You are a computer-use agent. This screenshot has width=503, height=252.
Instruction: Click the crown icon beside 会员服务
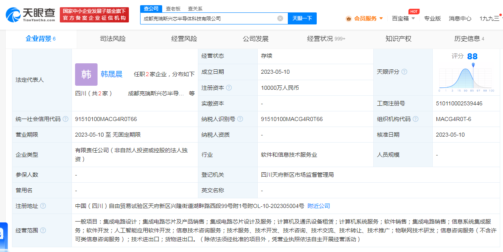click(x=348, y=18)
